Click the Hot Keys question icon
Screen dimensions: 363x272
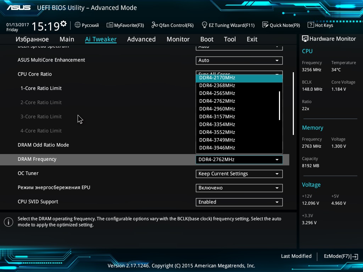(x=311, y=25)
